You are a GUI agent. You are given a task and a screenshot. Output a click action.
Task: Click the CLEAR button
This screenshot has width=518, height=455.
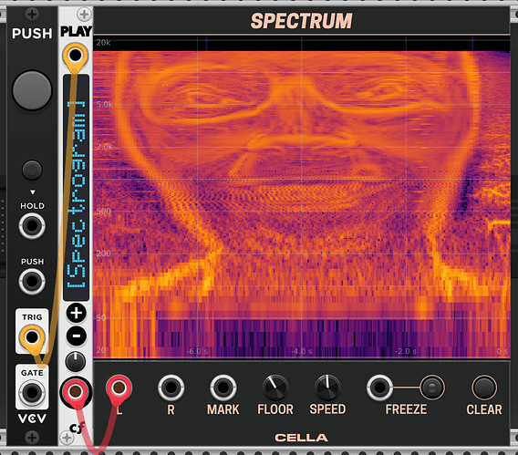(484, 388)
